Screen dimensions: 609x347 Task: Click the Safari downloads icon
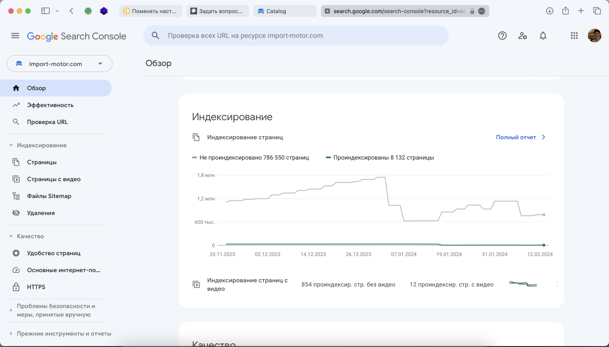pos(550,11)
